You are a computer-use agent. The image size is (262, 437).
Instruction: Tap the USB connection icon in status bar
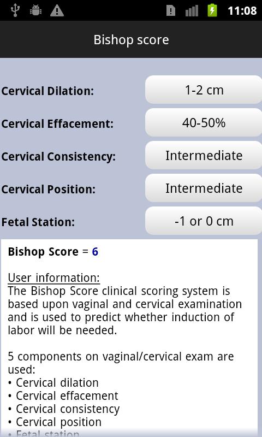click(15, 10)
